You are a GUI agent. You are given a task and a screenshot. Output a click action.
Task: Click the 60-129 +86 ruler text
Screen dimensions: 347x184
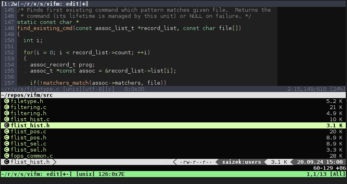(x=330, y=168)
